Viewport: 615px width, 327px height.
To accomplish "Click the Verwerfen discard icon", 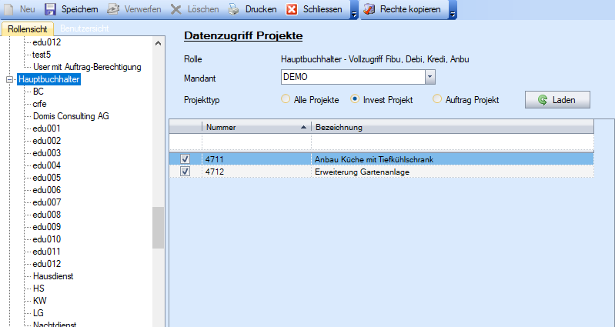I will tap(113, 9).
